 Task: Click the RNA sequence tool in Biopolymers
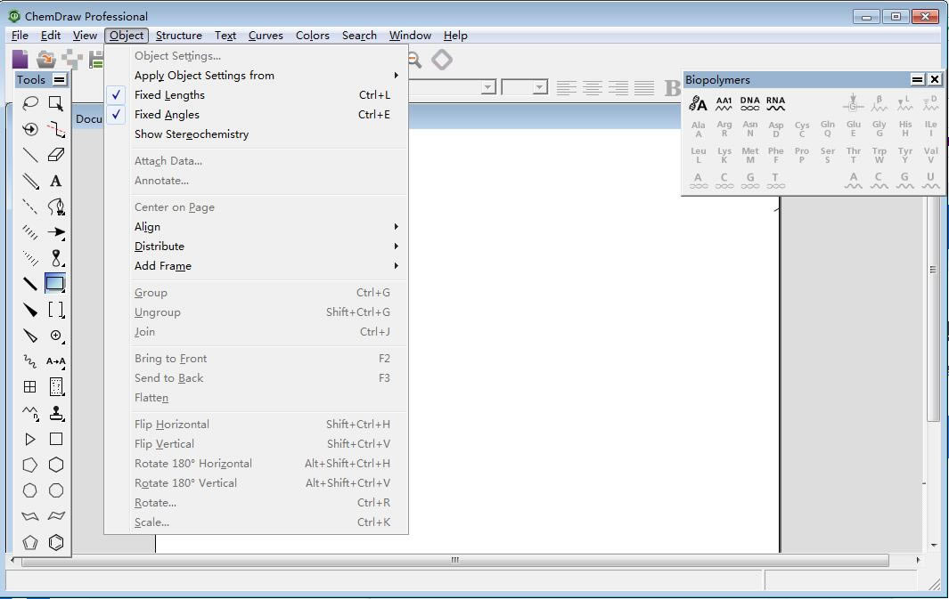tap(776, 103)
